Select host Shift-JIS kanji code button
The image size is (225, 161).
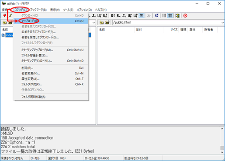113,15
